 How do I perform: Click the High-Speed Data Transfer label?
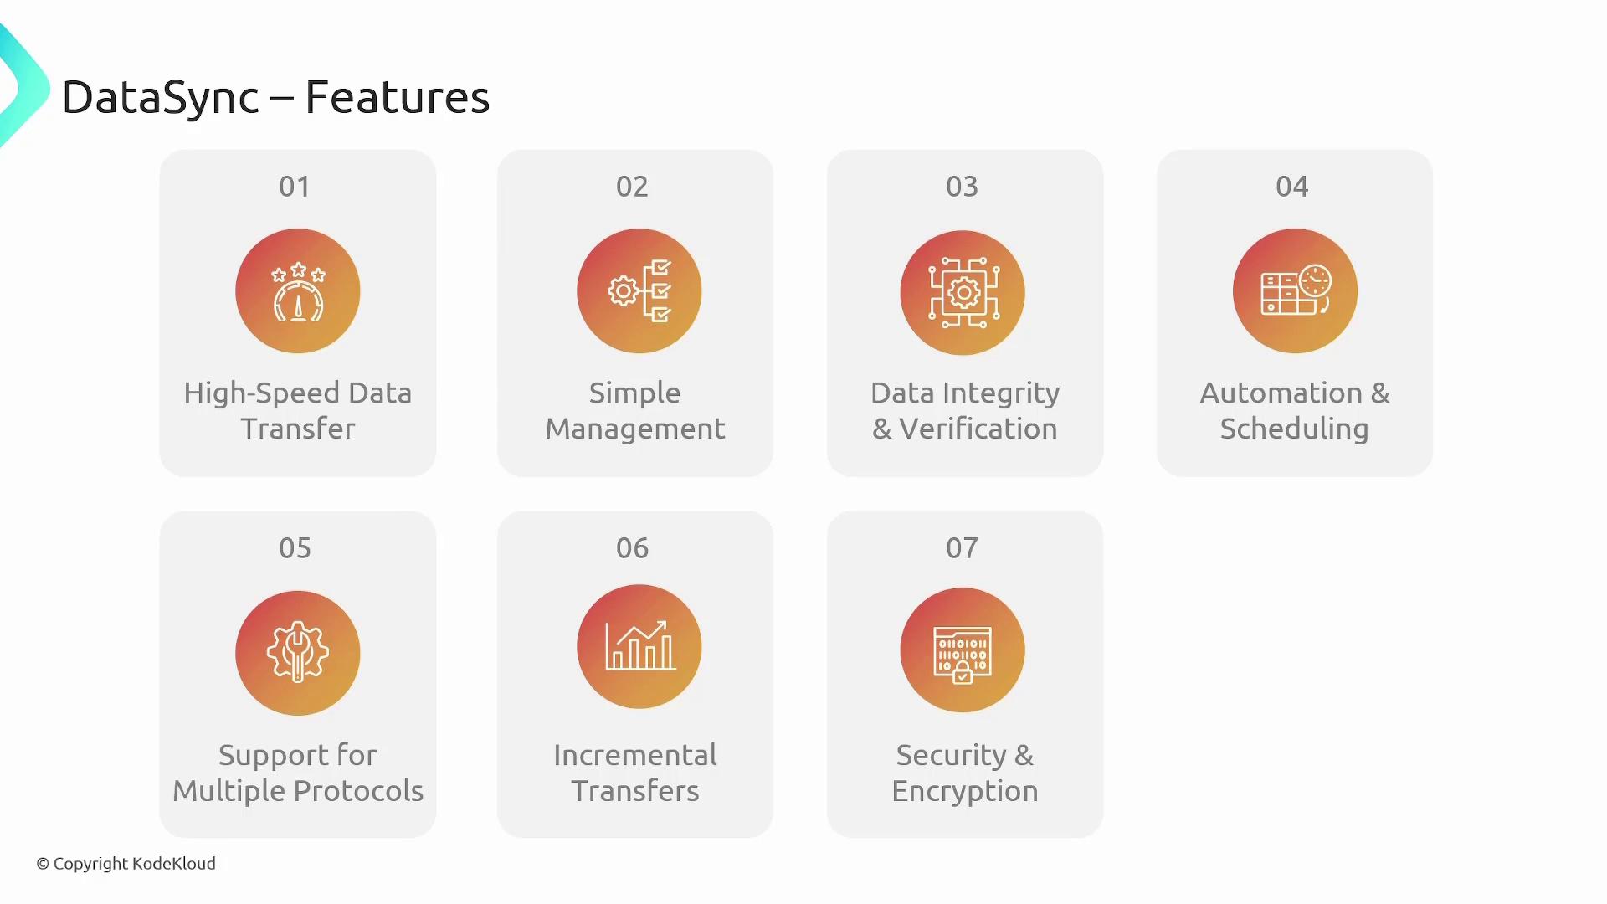point(297,410)
